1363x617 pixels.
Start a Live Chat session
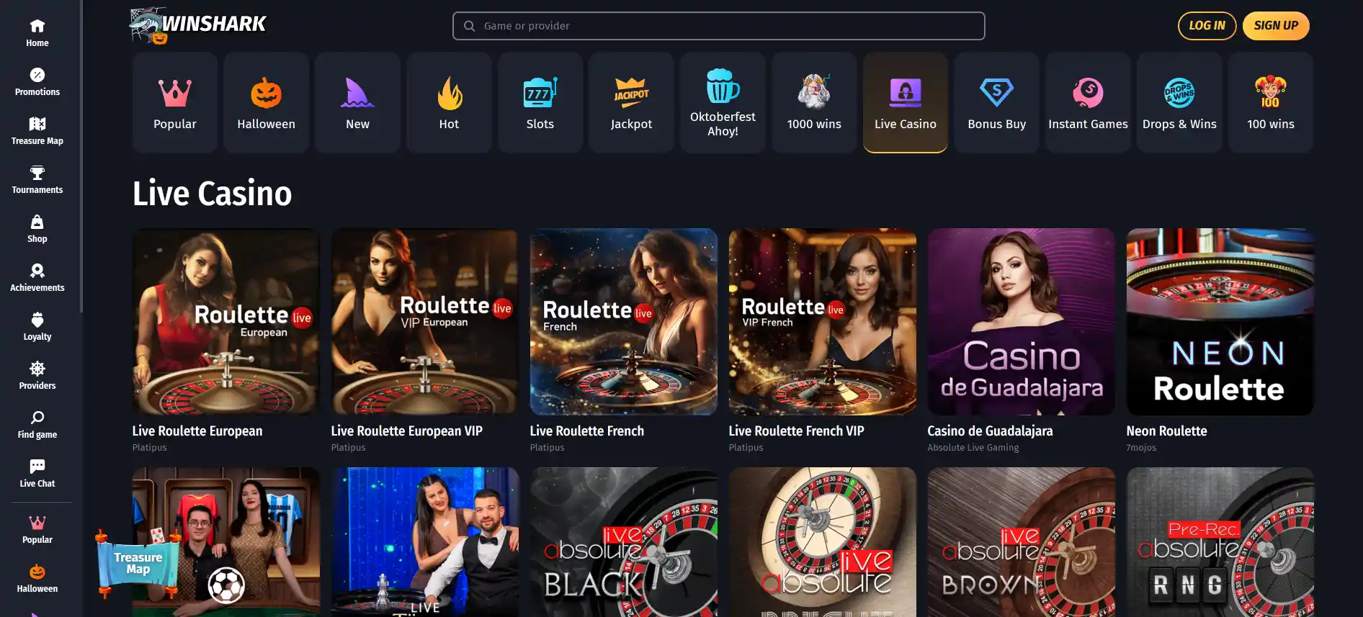click(37, 474)
